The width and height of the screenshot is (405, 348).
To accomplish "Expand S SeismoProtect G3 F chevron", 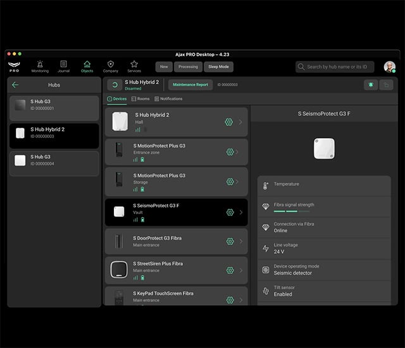I will (x=240, y=212).
